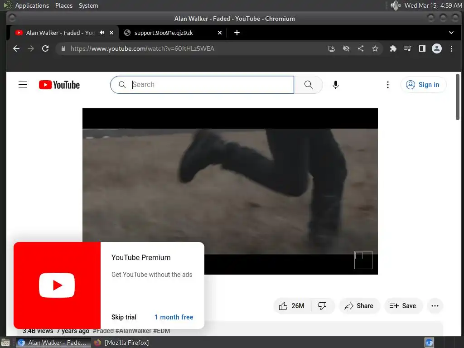
Task: Click show desktop icon in bottom panel
Action: [x=5, y=343]
